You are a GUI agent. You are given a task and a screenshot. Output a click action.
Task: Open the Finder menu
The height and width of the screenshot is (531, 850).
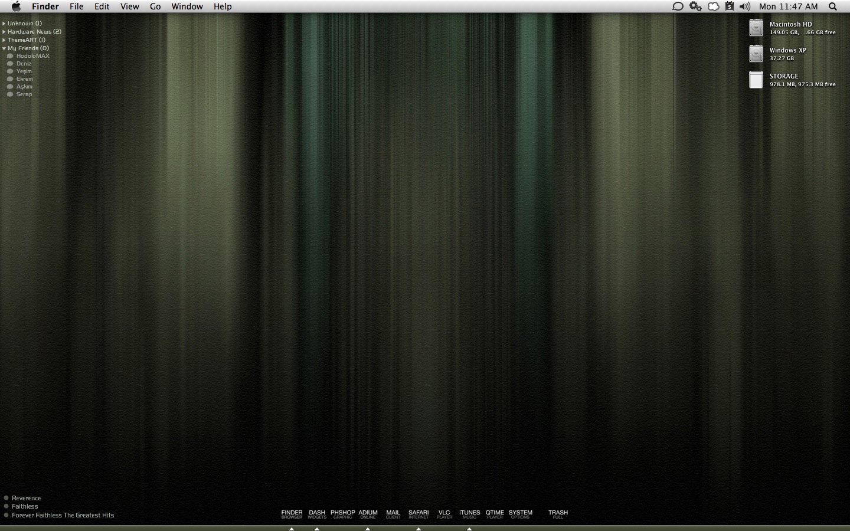[x=45, y=6]
